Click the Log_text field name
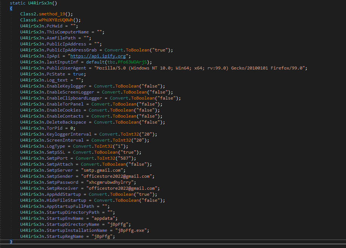The image size is (346, 248). click(57, 80)
